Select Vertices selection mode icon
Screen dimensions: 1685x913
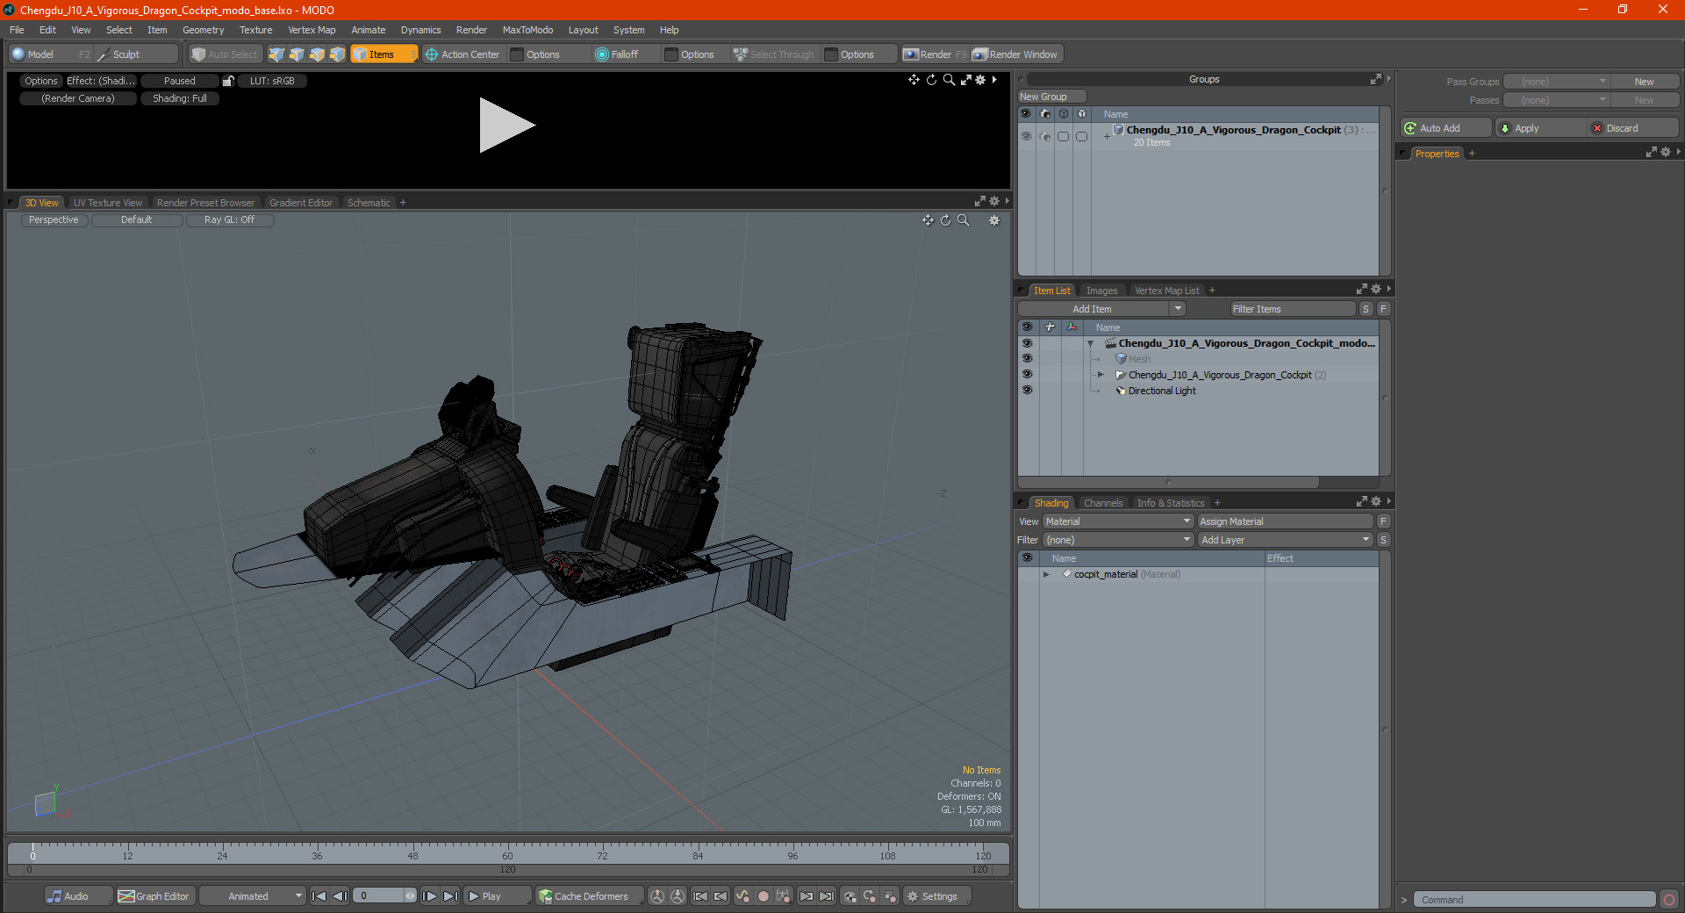276,54
